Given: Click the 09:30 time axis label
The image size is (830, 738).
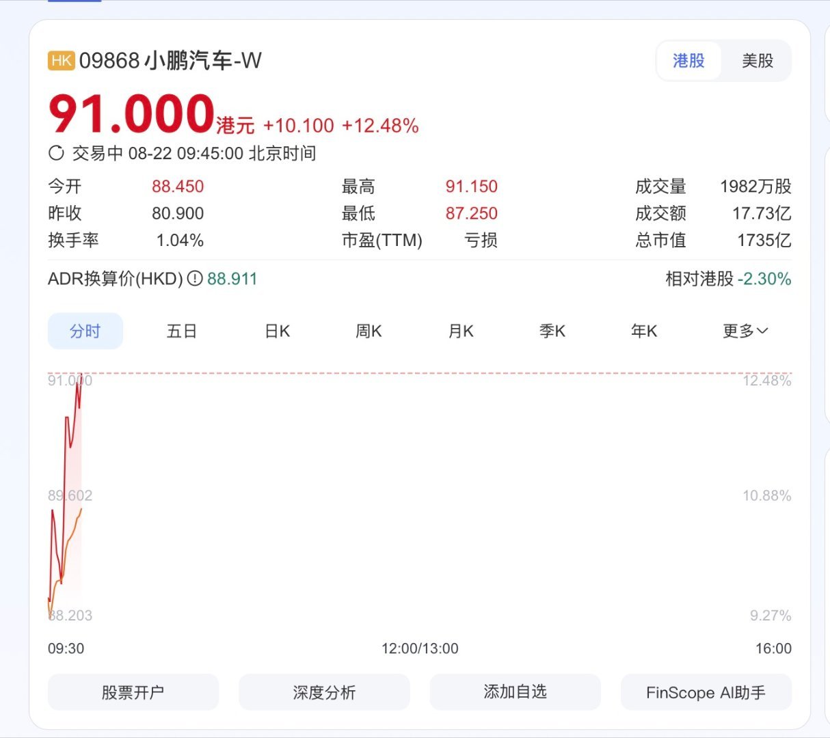Looking at the screenshot, I should coord(66,648).
